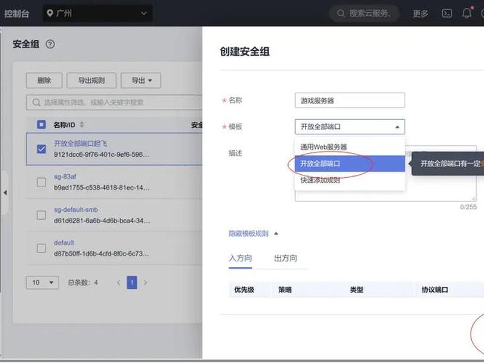
Task: Sort by 名称/ID column arrows
Action: tap(82, 125)
